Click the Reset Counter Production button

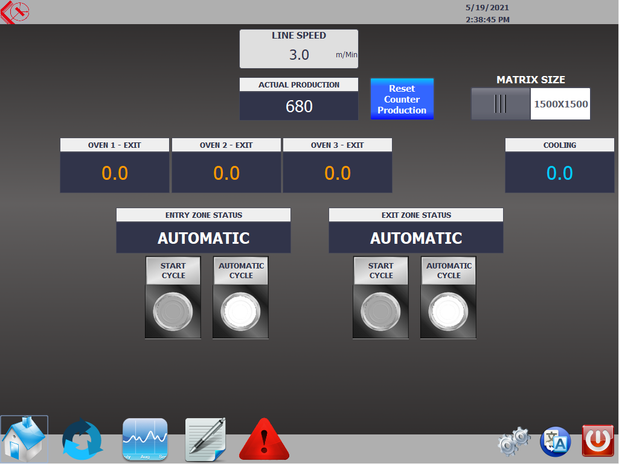pos(402,99)
